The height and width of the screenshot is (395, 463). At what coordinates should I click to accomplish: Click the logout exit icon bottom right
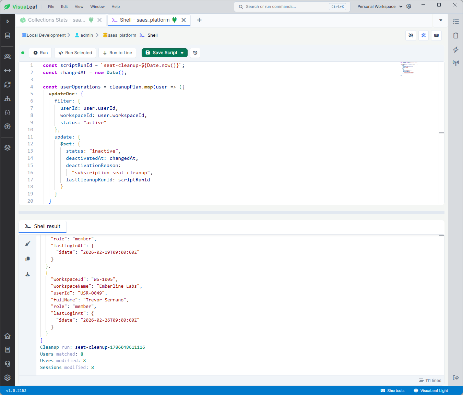tap(456, 378)
